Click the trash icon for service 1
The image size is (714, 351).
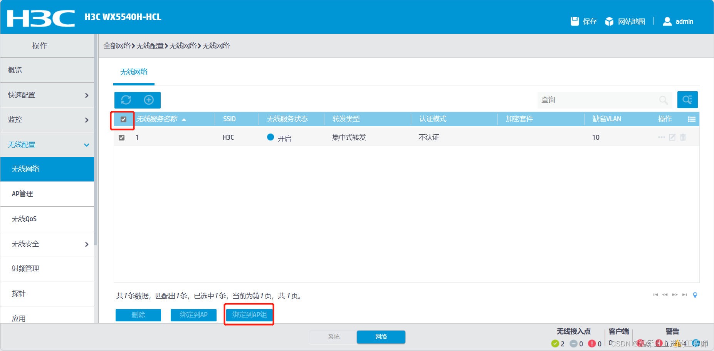tap(683, 137)
